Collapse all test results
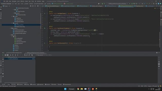This screenshot has height=91, width=162. point(18,55)
